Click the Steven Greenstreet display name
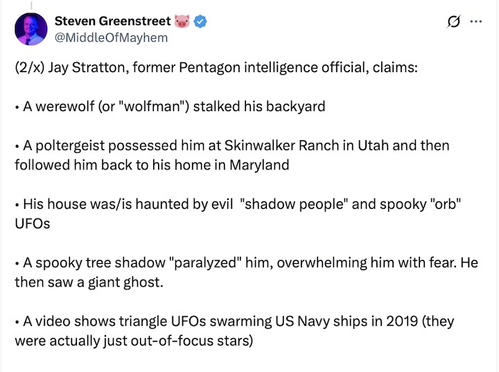 pos(113,22)
